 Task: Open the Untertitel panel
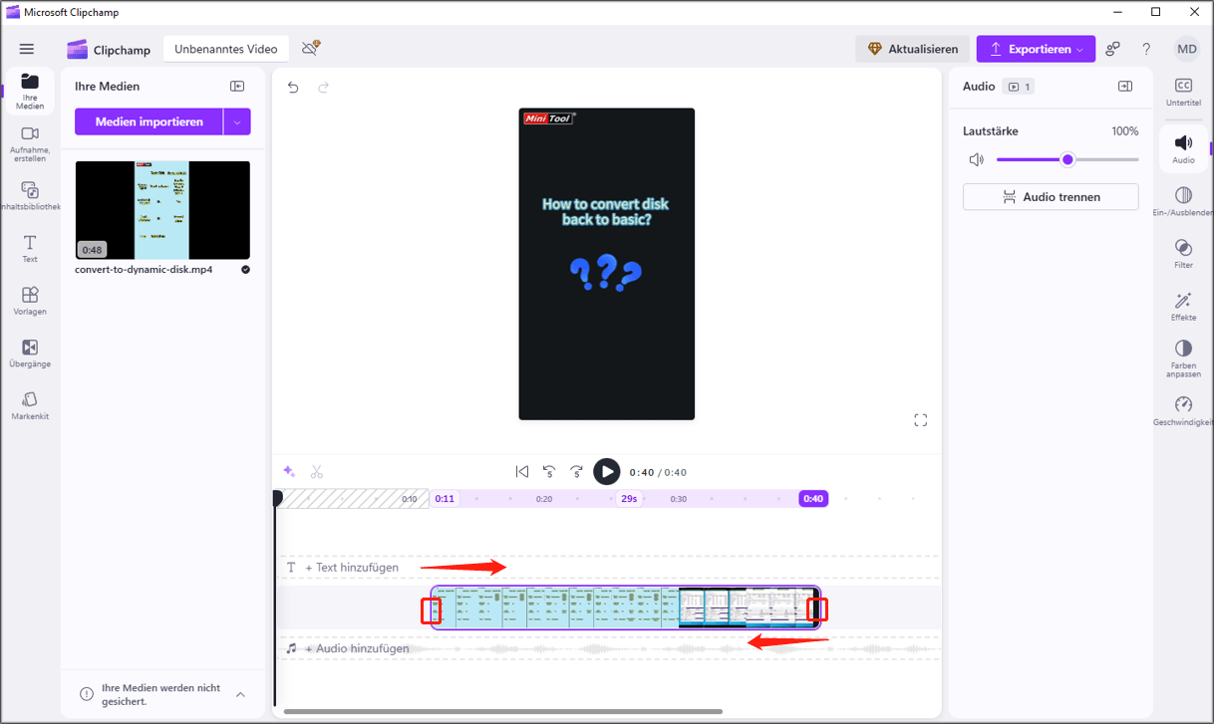pyautogui.click(x=1184, y=92)
